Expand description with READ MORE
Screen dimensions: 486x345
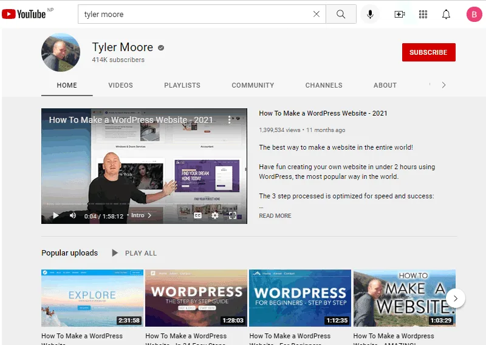(275, 215)
